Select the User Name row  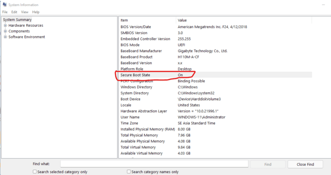pyautogui.click(x=215, y=117)
